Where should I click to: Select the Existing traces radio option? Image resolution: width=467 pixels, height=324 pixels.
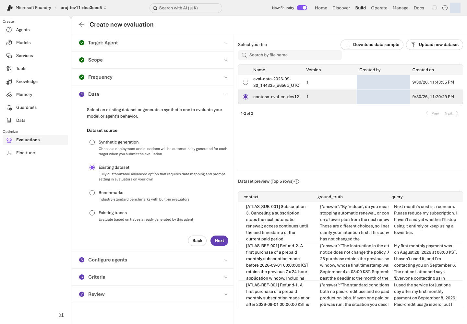coord(92,213)
